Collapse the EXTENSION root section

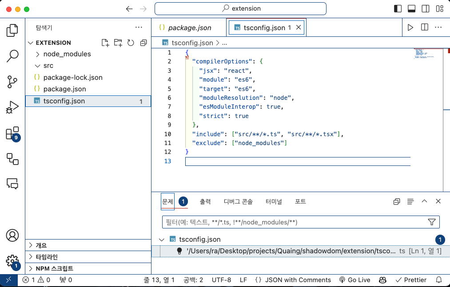pos(31,43)
